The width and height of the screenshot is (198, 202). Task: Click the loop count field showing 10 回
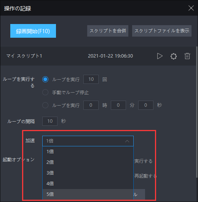click(91, 79)
